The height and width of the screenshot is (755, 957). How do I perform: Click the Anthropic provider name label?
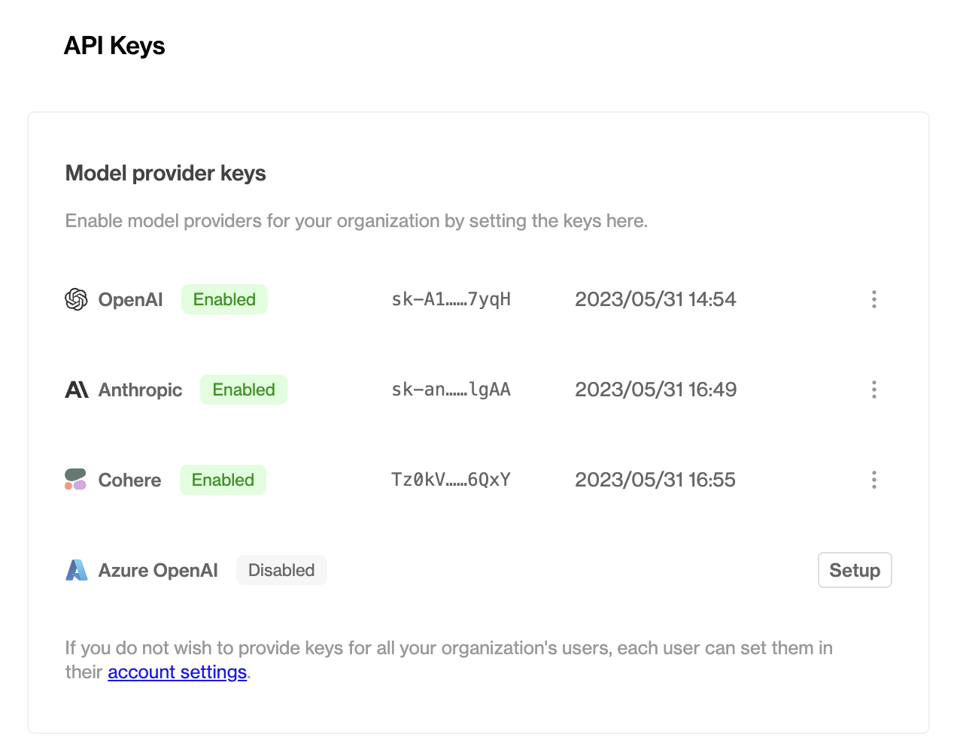141,390
